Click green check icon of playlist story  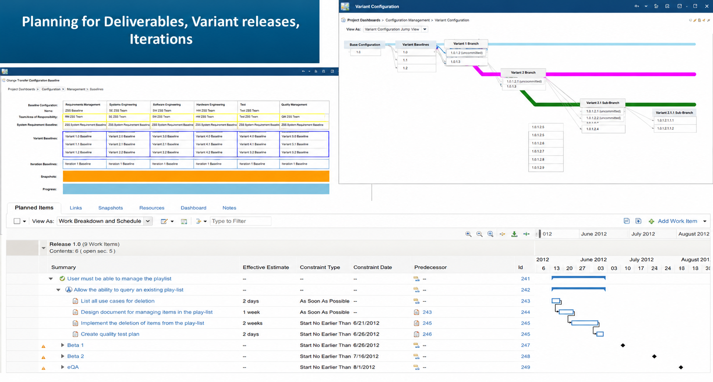62,279
